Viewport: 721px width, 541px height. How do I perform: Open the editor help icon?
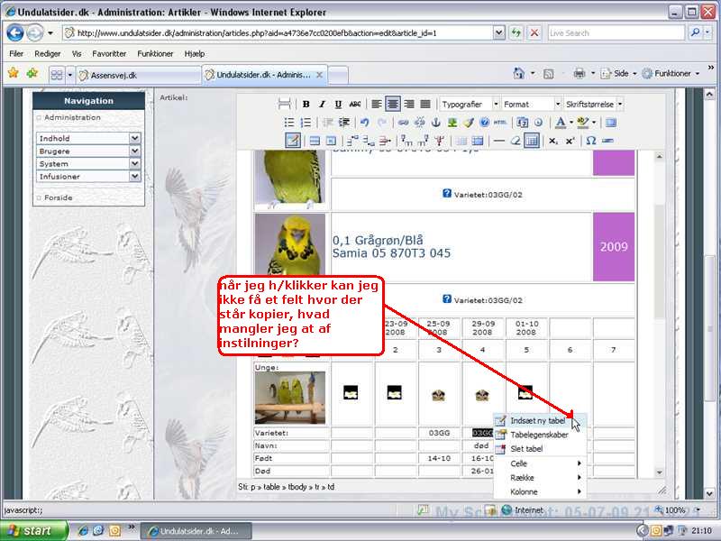point(485,123)
